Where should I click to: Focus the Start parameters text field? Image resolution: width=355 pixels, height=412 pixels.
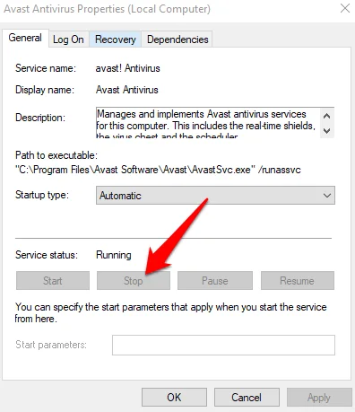[x=223, y=345]
